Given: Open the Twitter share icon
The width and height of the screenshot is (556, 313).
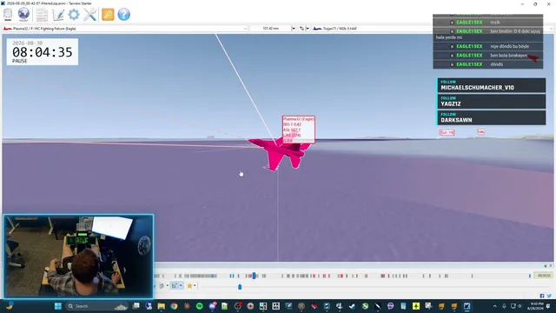Looking at the screenshot, I should pyautogui.click(x=549, y=296).
